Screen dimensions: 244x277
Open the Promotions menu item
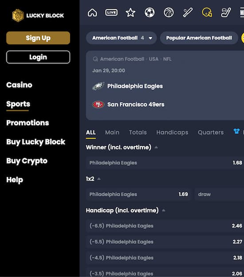pyautogui.click(x=28, y=123)
